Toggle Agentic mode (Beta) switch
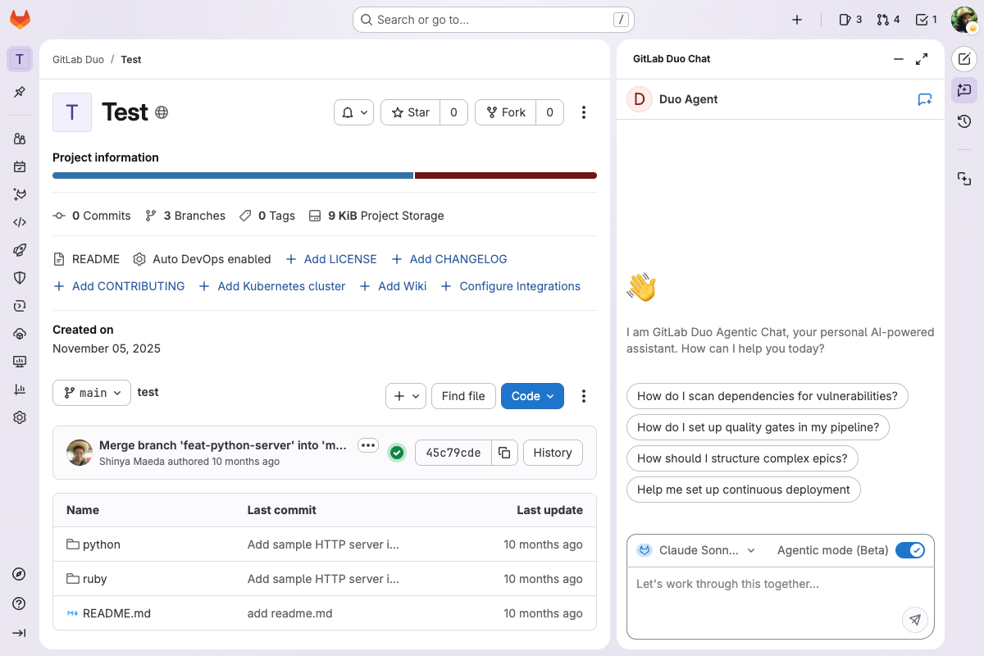This screenshot has width=984, height=656. pos(909,550)
